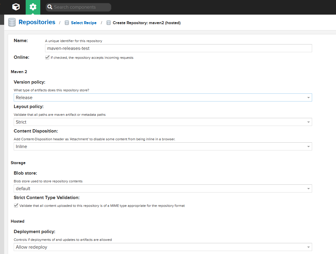336x254 pixels.
Task: Click the Maven 2 section heading
Action: (x=19, y=72)
